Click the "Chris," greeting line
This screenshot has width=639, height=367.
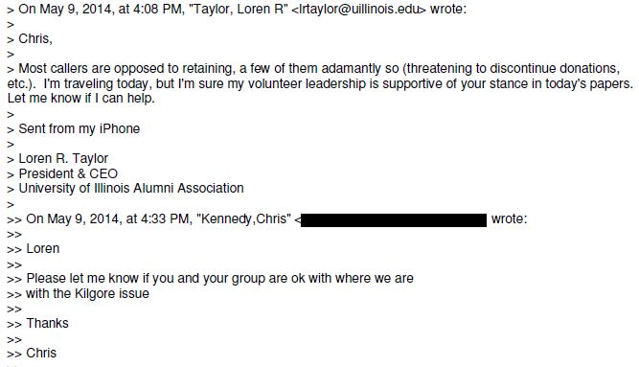(35, 38)
